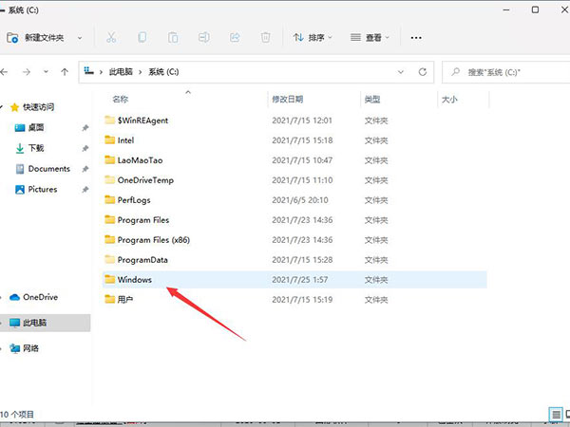Open the three-dots more options menu

point(415,38)
